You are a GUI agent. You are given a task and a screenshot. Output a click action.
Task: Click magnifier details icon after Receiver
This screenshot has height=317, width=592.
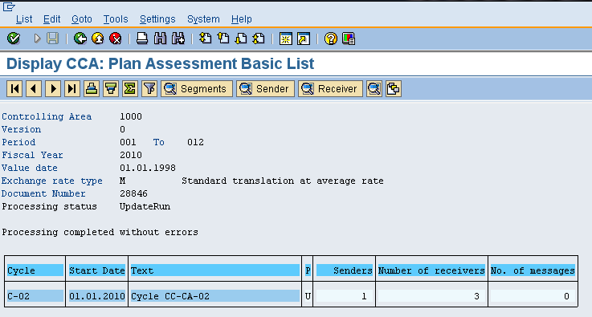[x=374, y=89]
